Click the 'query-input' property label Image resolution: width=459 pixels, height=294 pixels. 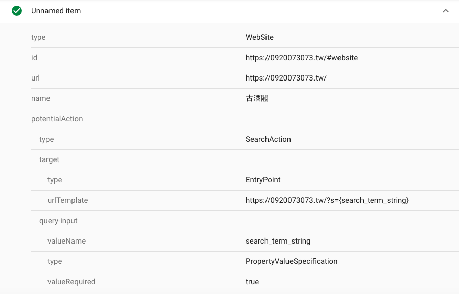(x=58, y=221)
